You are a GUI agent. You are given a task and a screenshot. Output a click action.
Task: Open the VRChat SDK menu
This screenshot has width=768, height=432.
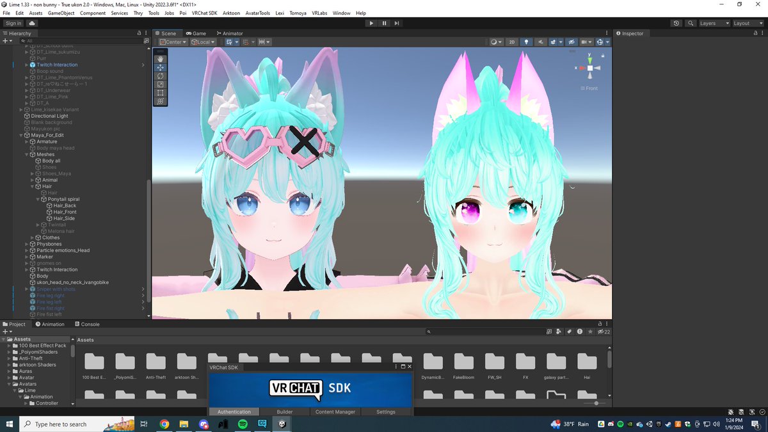pyautogui.click(x=204, y=13)
